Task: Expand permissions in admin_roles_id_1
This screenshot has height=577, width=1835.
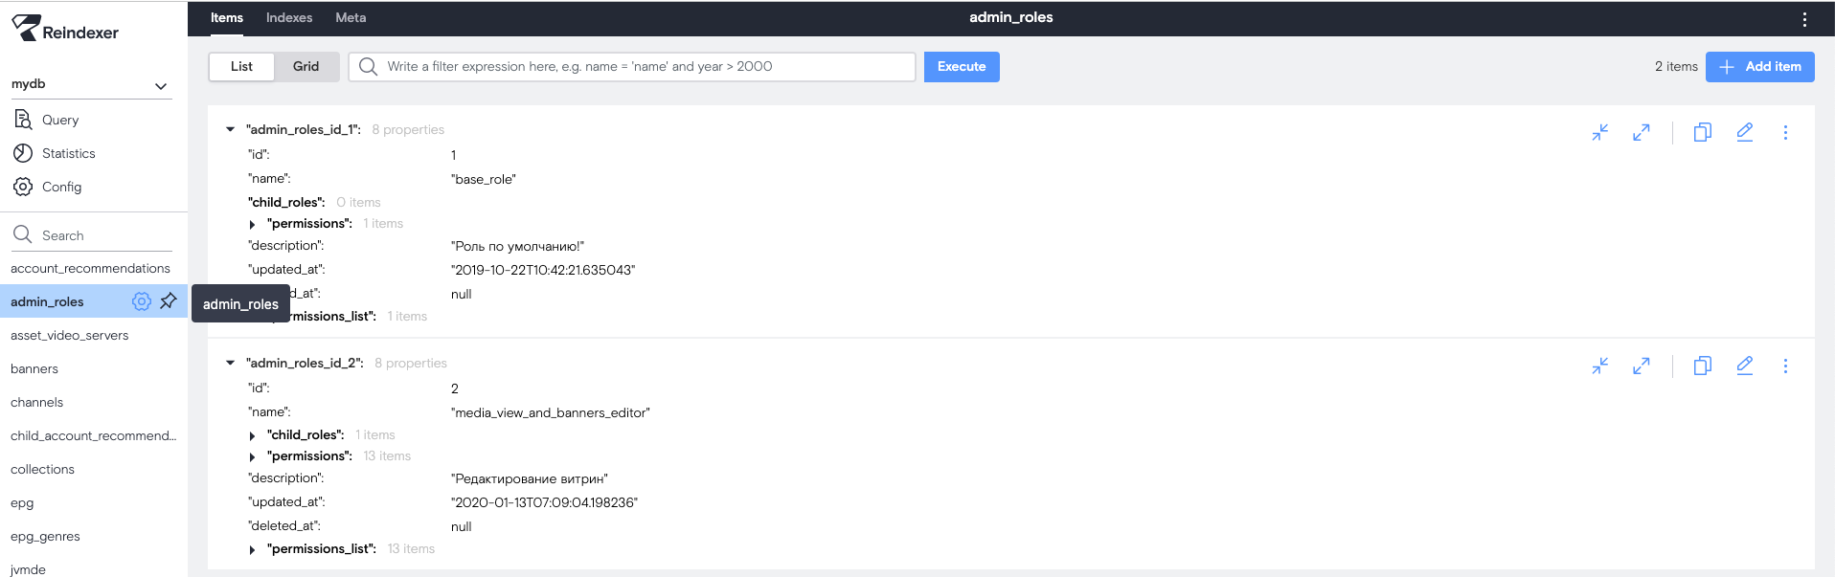Action: tap(252, 224)
